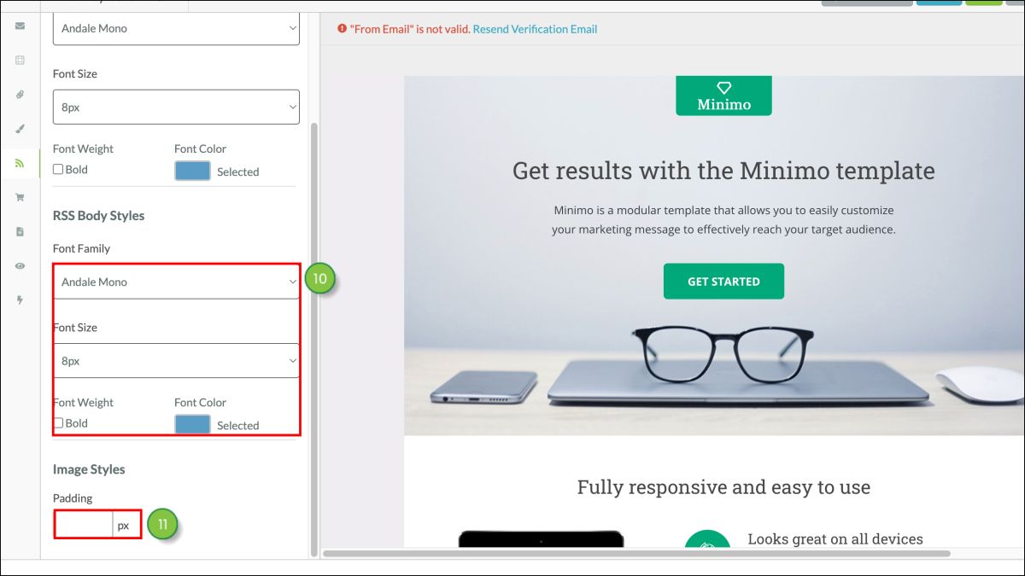Open the shopping cart icon
The height and width of the screenshot is (576, 1025).
[20, 197]
